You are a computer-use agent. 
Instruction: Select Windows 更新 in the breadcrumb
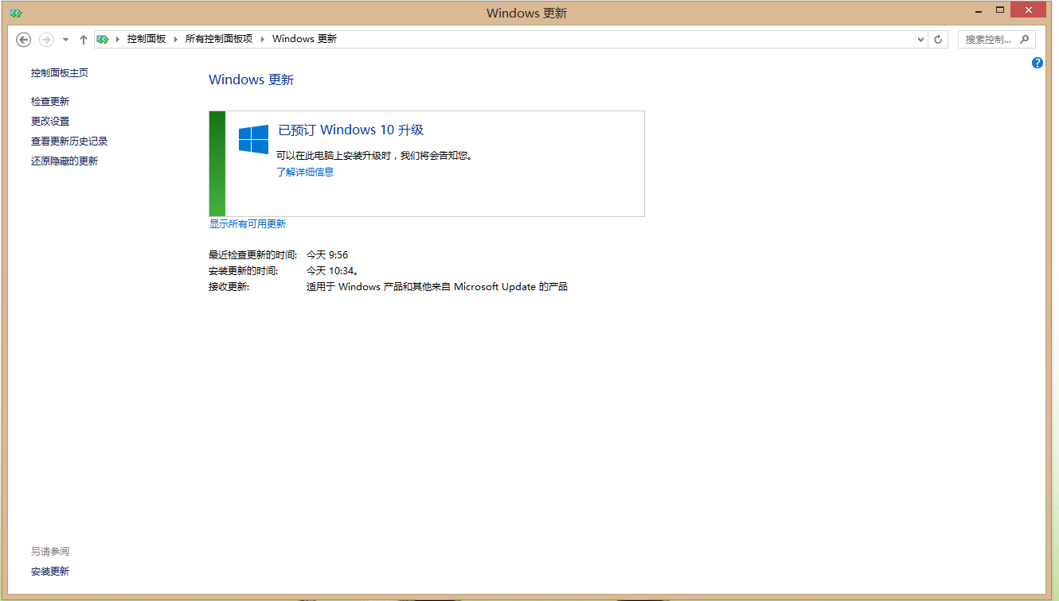(304, 39)
